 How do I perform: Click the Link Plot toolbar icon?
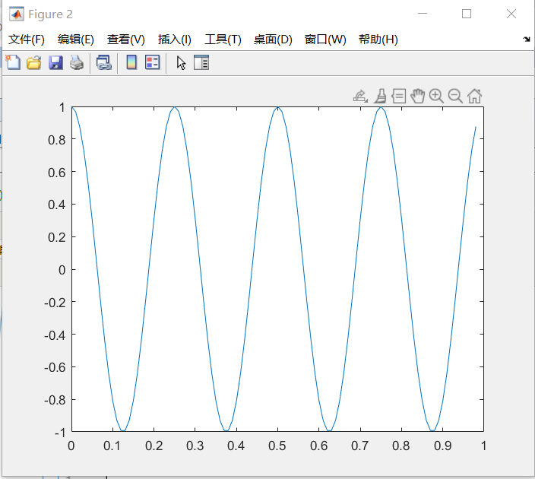click(104, 63)
